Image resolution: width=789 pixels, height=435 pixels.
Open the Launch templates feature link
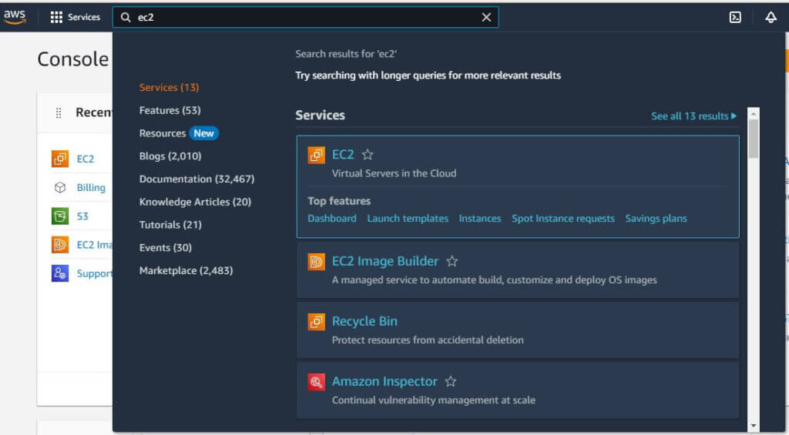pyautogui.click(x=408, y=218)
